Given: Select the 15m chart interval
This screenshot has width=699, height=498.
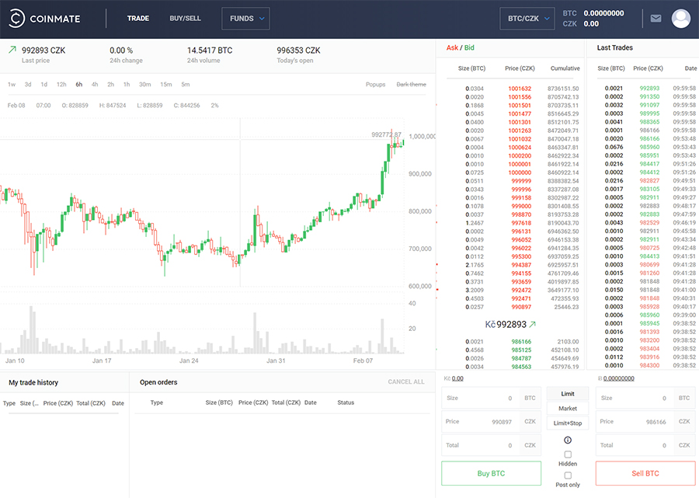Looking at the screenshot, I should (166, 84).
